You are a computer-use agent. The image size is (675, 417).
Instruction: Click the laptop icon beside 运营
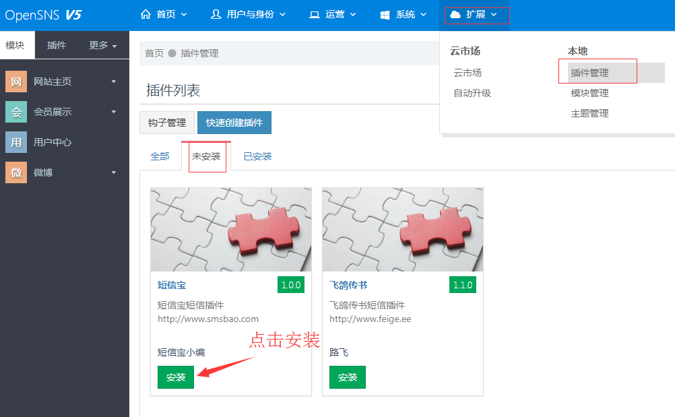tap(315, 14)
